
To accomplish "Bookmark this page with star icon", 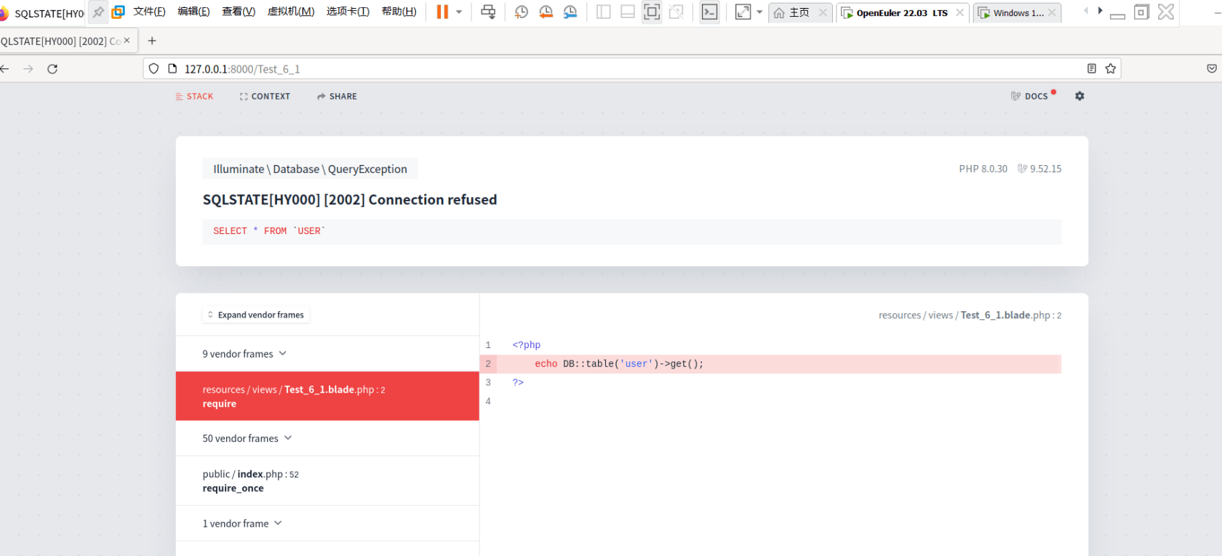I will [1111, 68].
